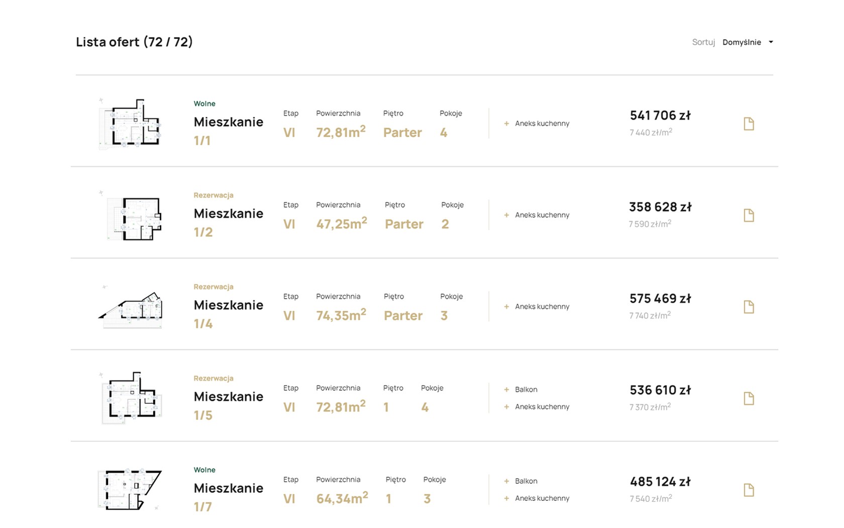Open the Domyślnie sort dropdown
Screen dimensions: 844x528
(x=742, y=42)
